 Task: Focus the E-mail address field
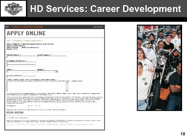click(21, 77)
